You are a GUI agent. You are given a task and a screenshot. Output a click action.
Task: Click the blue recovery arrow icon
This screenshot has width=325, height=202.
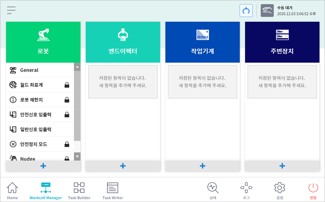click(x=246, y=10)
